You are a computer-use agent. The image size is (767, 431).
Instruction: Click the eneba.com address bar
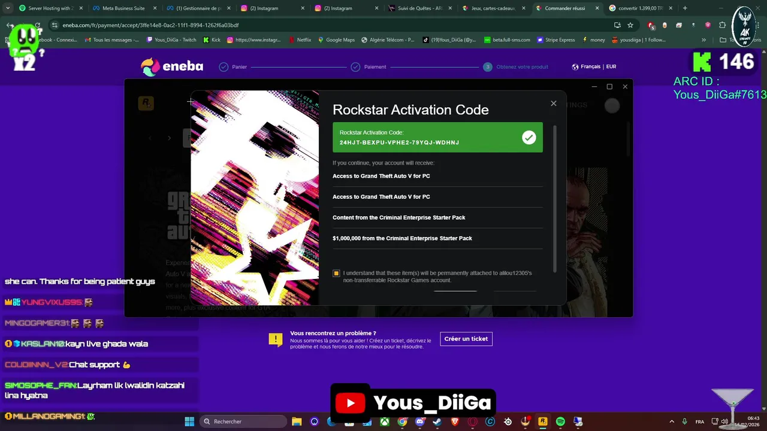pyautogui.click(x=336, y=25)
